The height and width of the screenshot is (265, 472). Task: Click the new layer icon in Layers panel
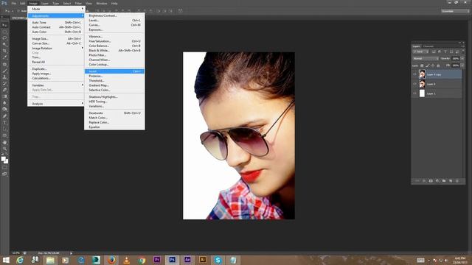pyautogui.click(x=451, y=181)
